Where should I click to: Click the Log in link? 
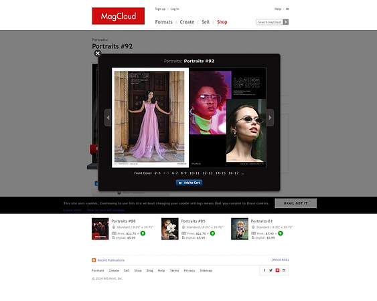[175, 9]
